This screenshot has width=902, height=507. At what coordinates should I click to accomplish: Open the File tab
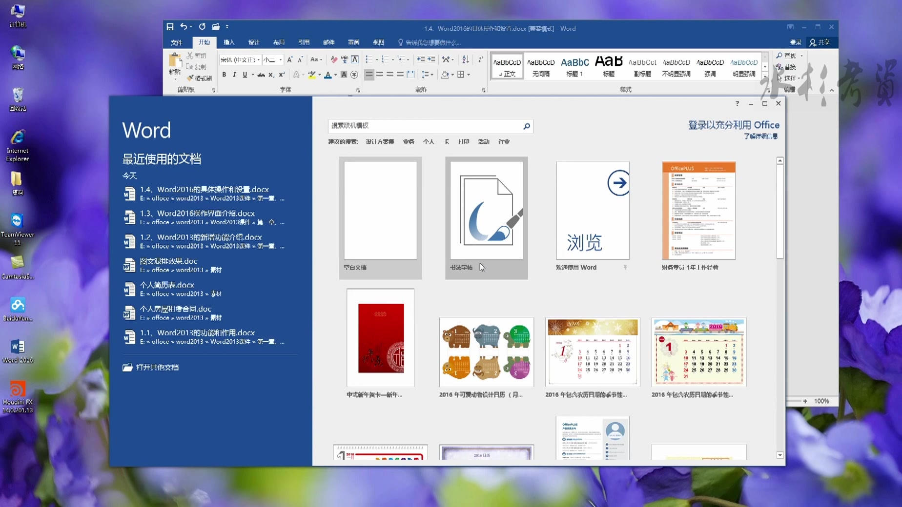[177, 42]
